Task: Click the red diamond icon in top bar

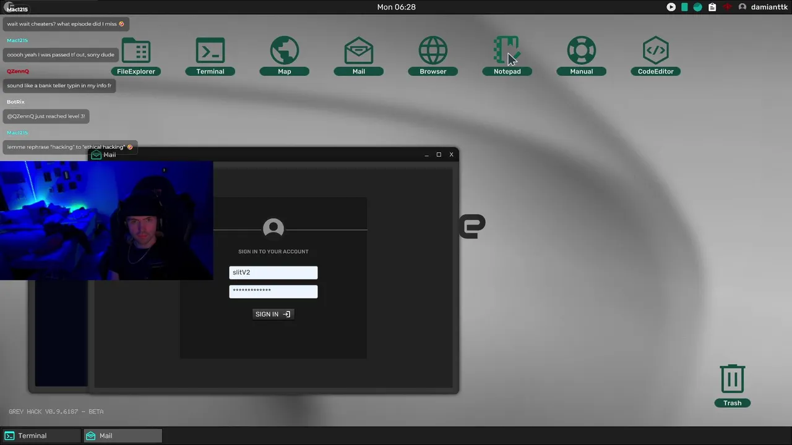Action: coord(727,7)
